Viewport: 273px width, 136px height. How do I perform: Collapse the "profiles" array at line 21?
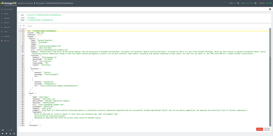(24, 69)
